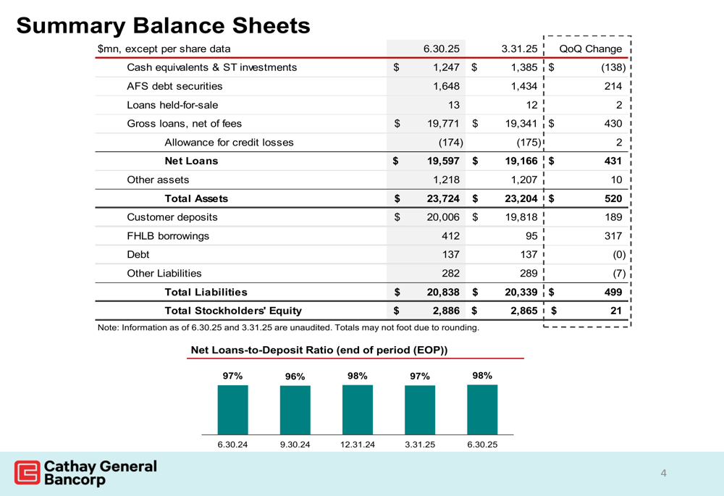Click the Net Loans row label

[x=191, y=161]
